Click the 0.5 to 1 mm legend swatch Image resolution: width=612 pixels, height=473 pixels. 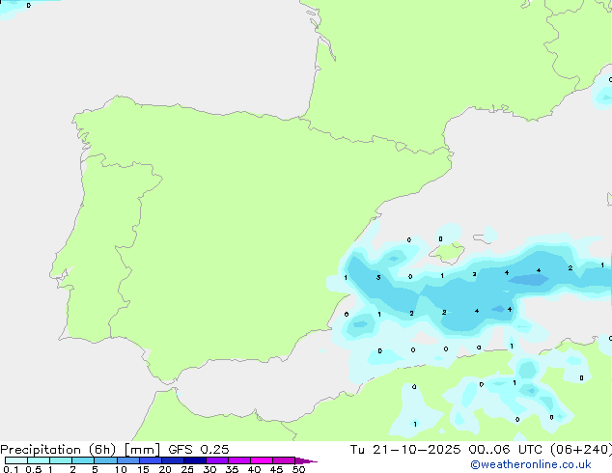point(39,460)
